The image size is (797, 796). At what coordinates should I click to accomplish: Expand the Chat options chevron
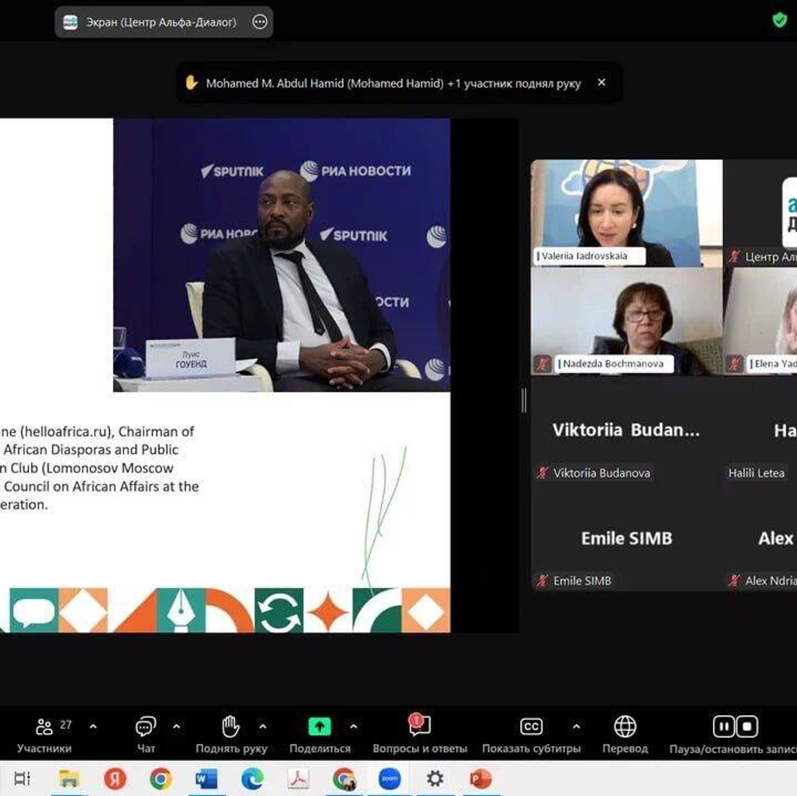point(176,727)
